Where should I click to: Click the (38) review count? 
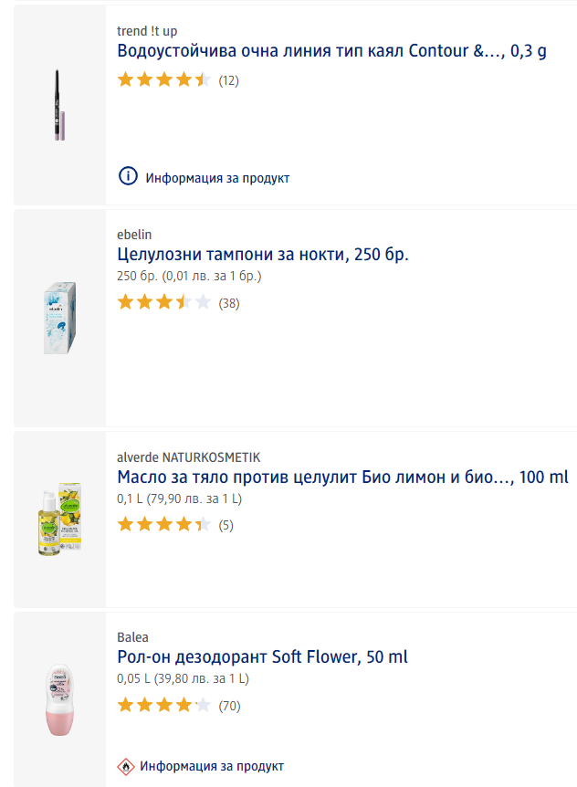pos(229,303)
